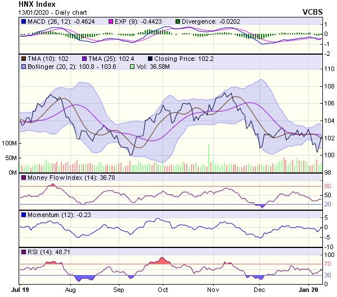
Task: Click the light green Vol legend swatch
Action: click(132, 67)
